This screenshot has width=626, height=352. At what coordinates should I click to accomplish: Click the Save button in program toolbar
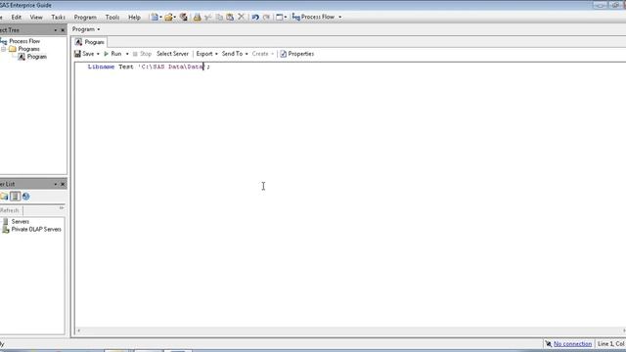[x=84, y=54]
